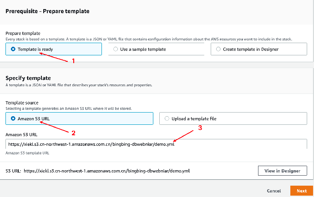
Task: Click the "Prerequisite - Prepare template" heading
Action: point(47,11)
